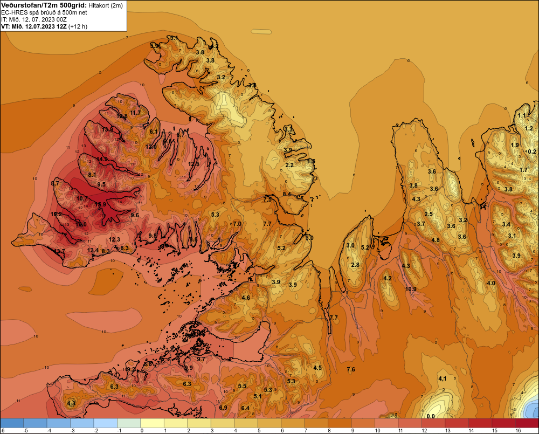539x434 pixels.
Task: Click the 3.3 temperature value
Action: 289,129
